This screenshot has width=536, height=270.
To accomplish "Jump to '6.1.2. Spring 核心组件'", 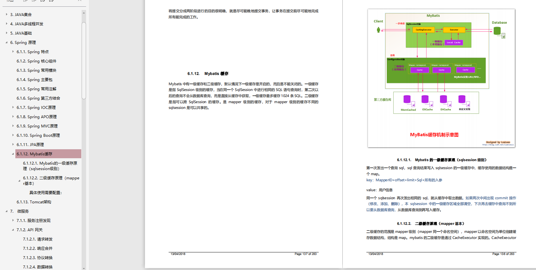I will pos(36,61).
